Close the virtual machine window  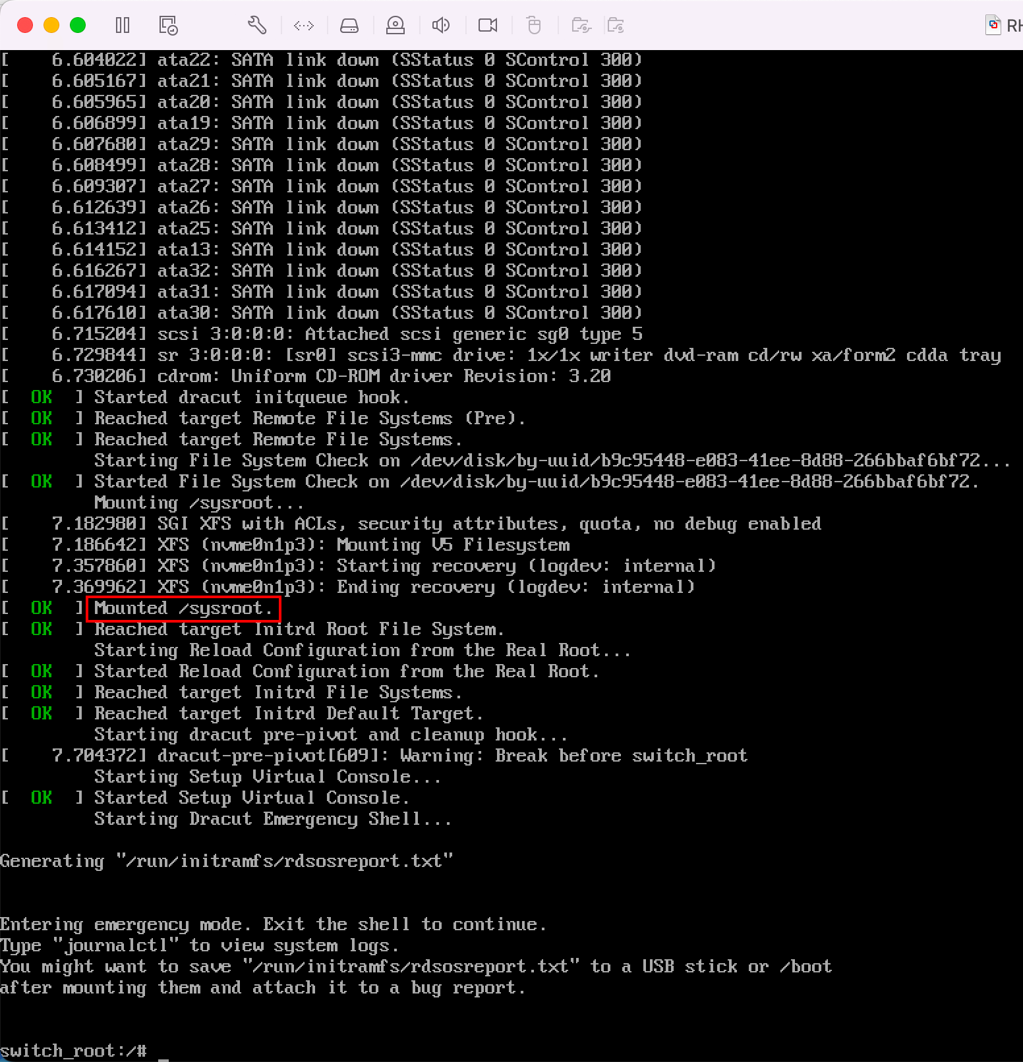tap(25, 26)
